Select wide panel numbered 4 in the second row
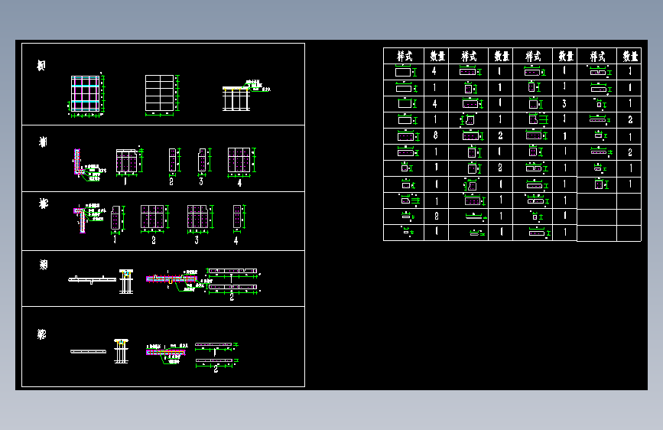Screen dimensions: 663x430 tap(239, 160)
